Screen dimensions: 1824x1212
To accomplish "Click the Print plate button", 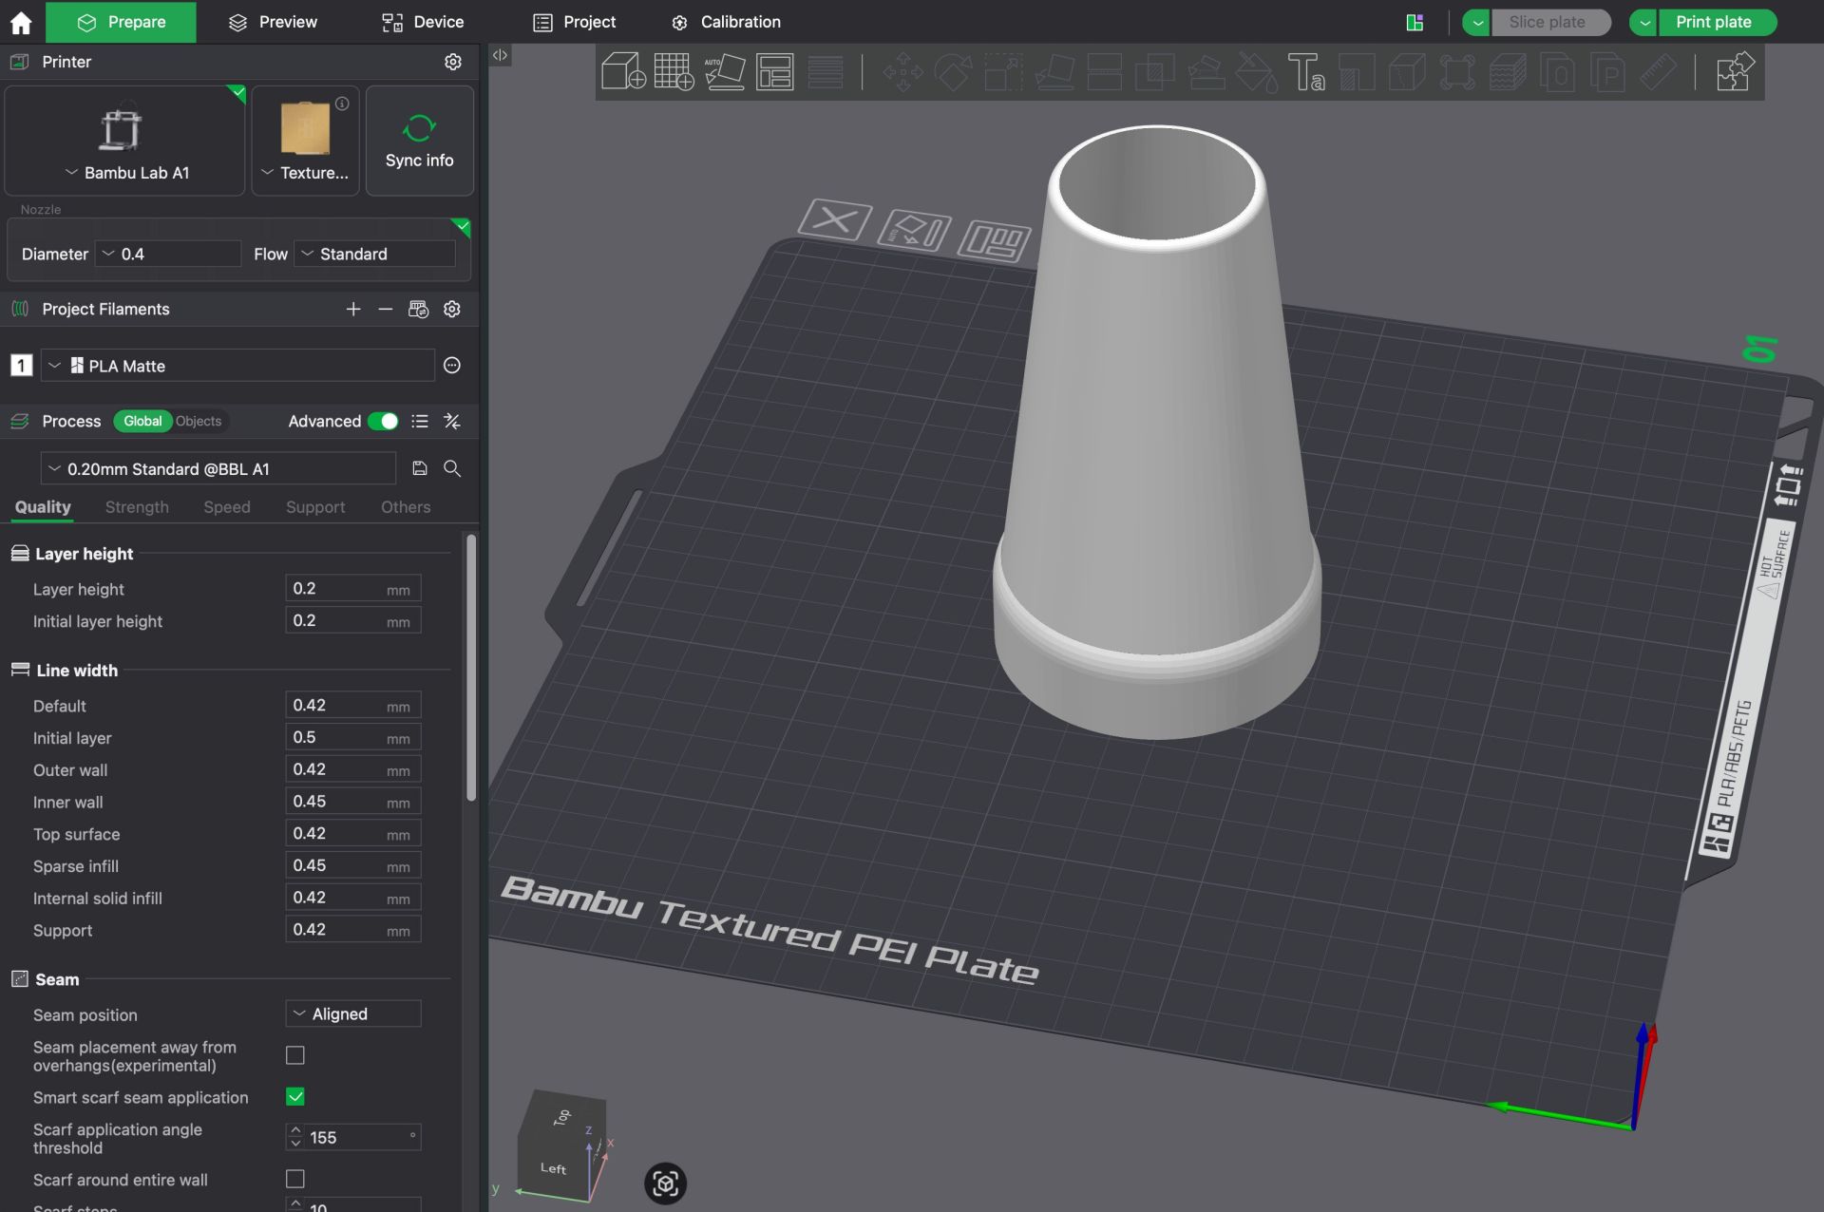I will point(1713,22).
